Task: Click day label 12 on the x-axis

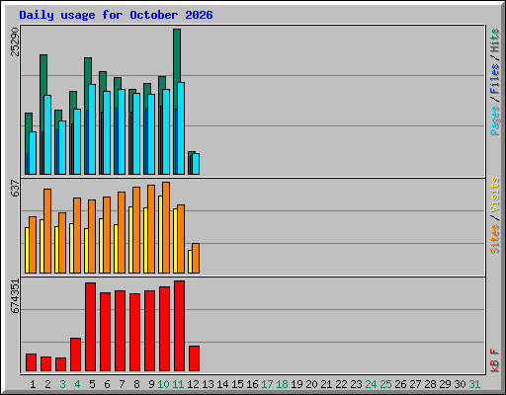Action: tap(193, 384)
